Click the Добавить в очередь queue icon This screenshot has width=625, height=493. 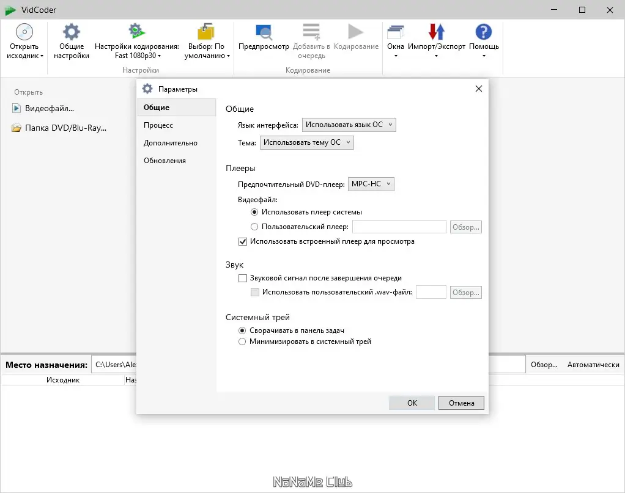point(311,32)
